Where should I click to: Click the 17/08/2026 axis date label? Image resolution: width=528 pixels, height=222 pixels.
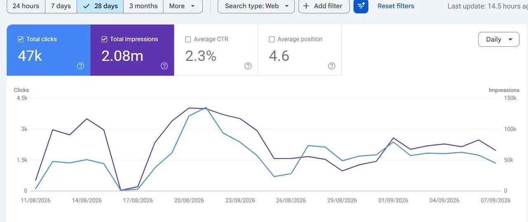point(138,201)
